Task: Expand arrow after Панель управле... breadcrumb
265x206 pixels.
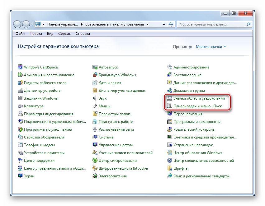Action: (82, 25)
